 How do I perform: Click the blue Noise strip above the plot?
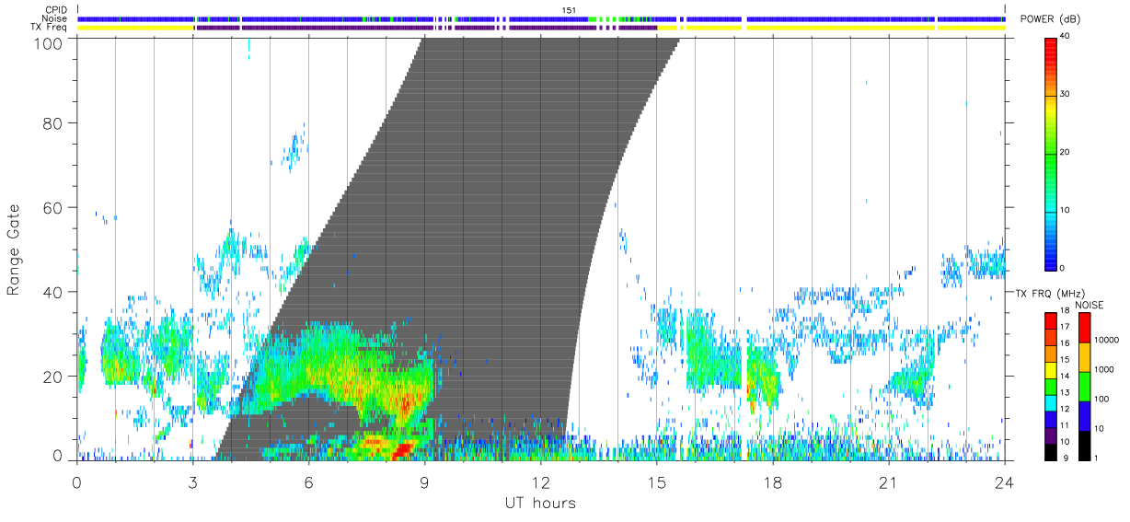(541, 18)
